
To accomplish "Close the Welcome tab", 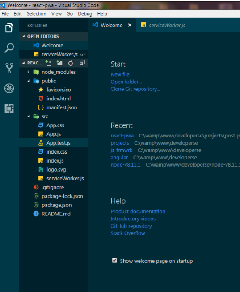I will tap(130, 25).
